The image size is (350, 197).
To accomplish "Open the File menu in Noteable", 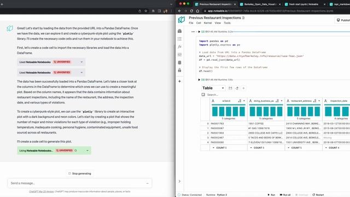I will click(191, 23).
